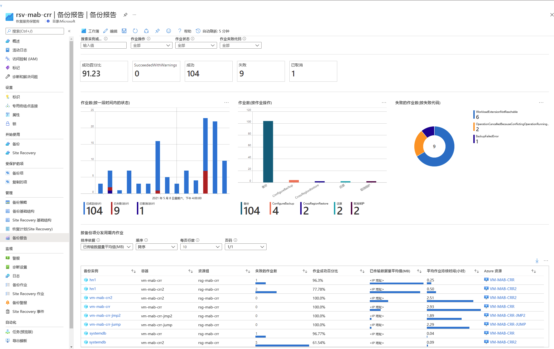Open vm-mab-crr-jump backup instance link

[x=105, y=324]
